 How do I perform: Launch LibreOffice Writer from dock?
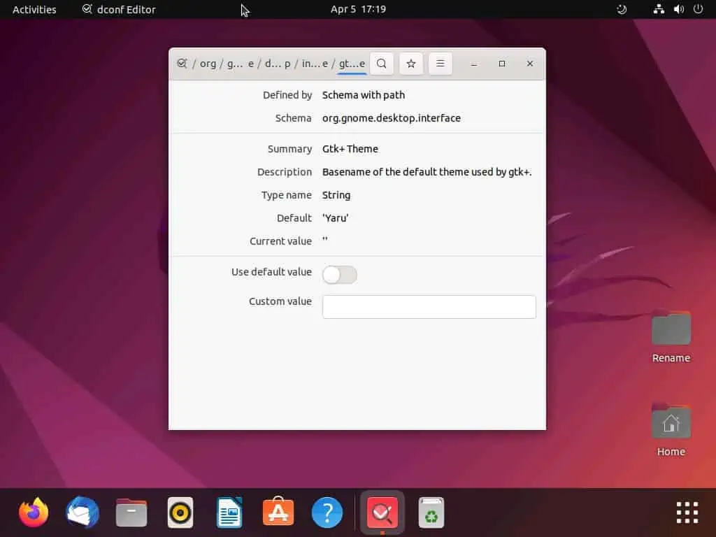[229, 513]
